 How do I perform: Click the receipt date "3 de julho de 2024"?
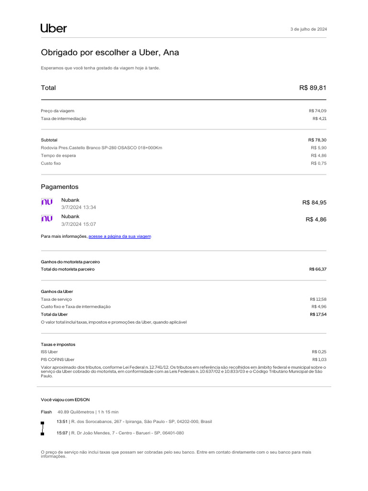click(309, 29)
